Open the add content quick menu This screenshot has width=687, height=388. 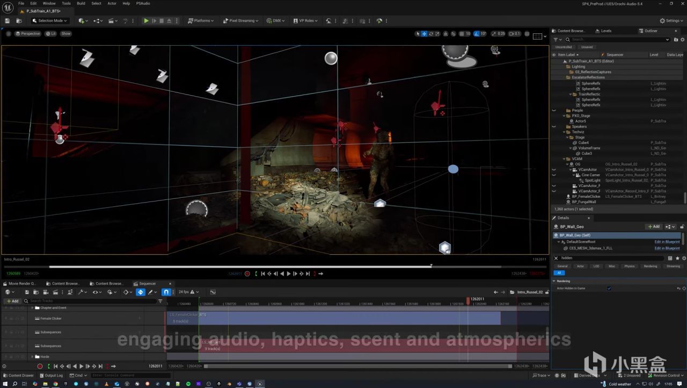(x=83, y=20)
